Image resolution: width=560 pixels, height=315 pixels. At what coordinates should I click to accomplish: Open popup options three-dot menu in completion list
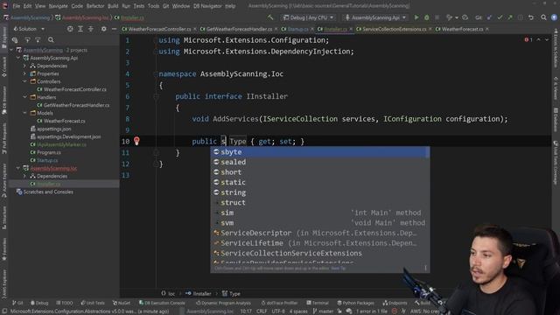point(425,268)
